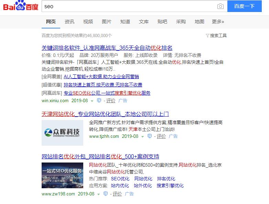This screenshot has height=204, width=269.
Task: Select label text [网赢战车]
Action: pos(52,93)
